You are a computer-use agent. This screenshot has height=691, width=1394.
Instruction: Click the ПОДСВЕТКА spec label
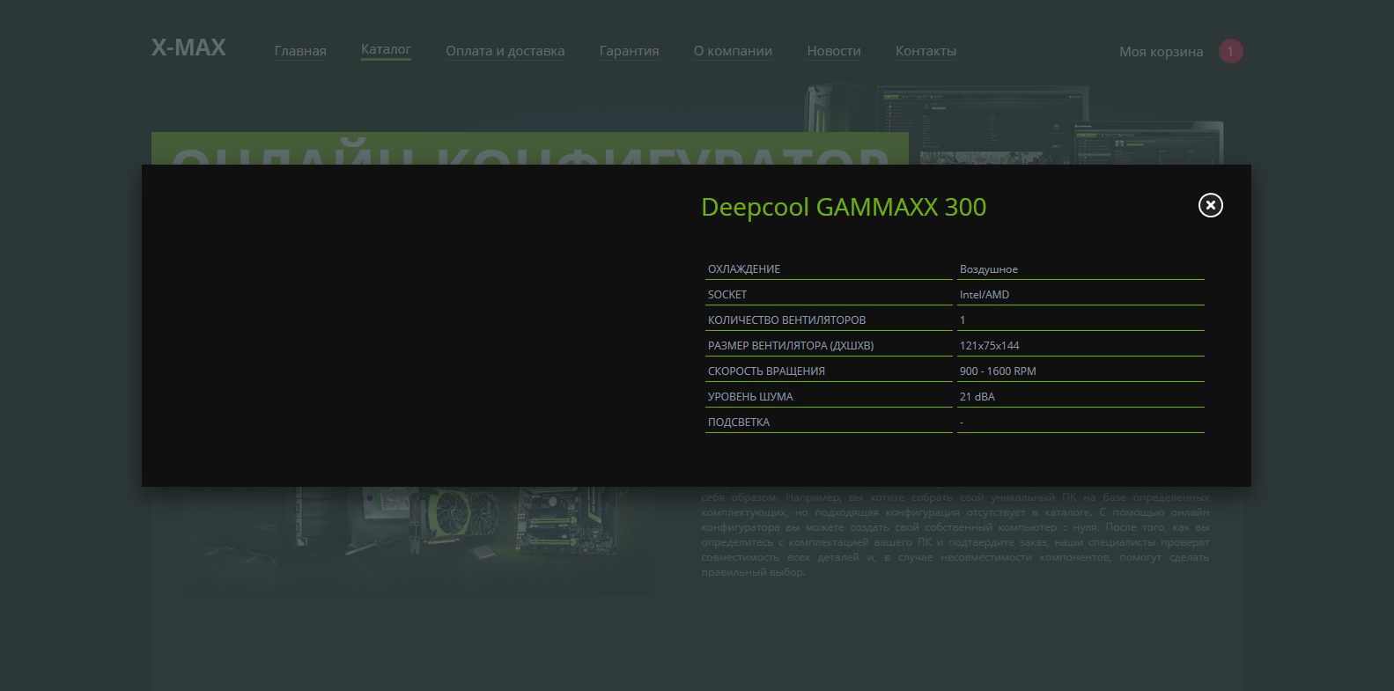pos(739,423)
